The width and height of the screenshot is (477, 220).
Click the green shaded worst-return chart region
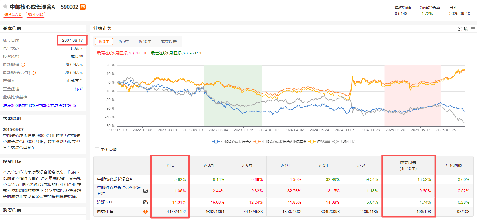point(233,96)
